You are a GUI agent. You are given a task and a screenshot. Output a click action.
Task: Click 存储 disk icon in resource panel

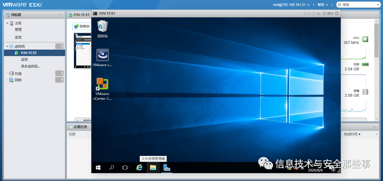tap(365, 92)
